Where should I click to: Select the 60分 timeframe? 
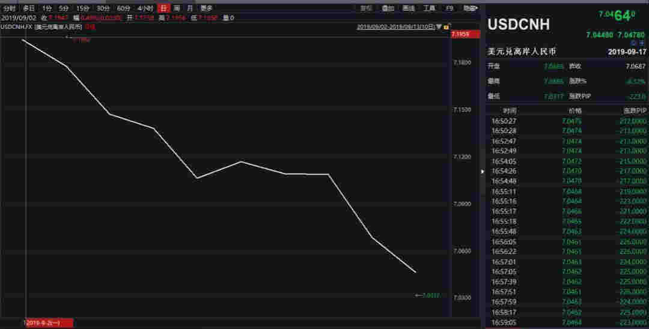click(124, 8)
